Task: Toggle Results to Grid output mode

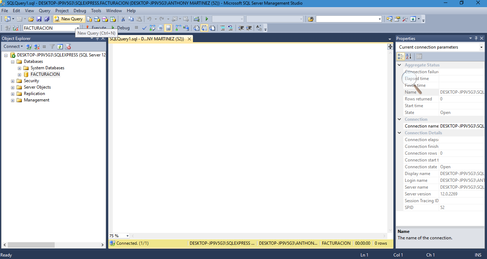Action: pos(204,28)
